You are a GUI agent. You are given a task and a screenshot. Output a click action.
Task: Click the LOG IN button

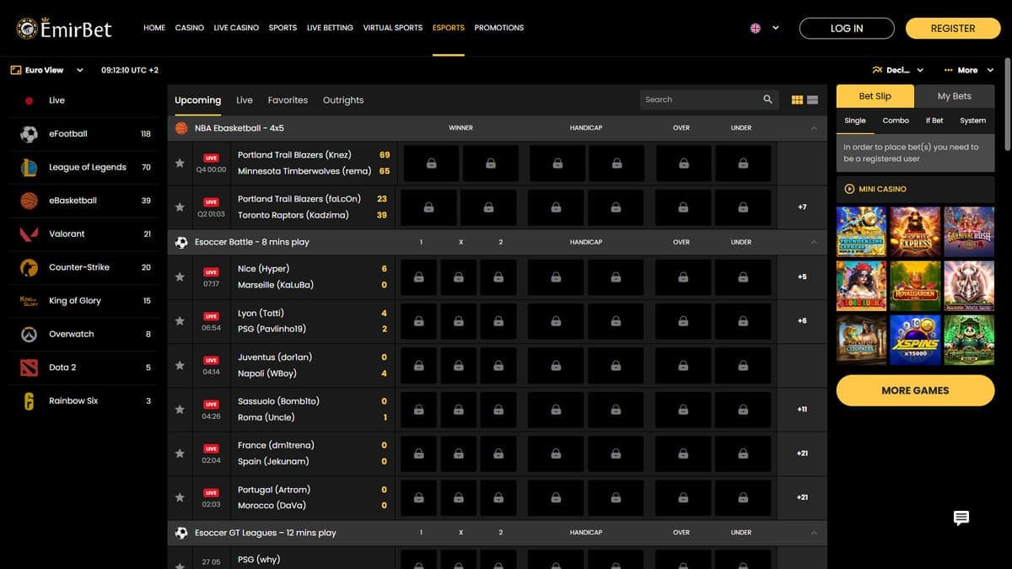(847, 28)
